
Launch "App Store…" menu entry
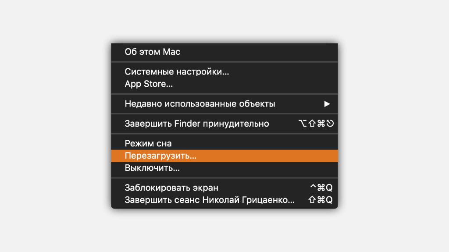pyautogui.click(x=149, y=84)
